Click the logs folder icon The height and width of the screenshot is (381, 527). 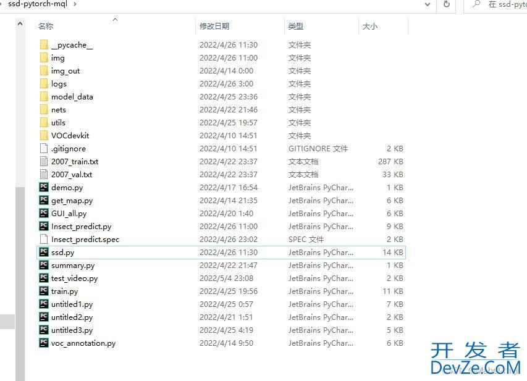(44, 83)
